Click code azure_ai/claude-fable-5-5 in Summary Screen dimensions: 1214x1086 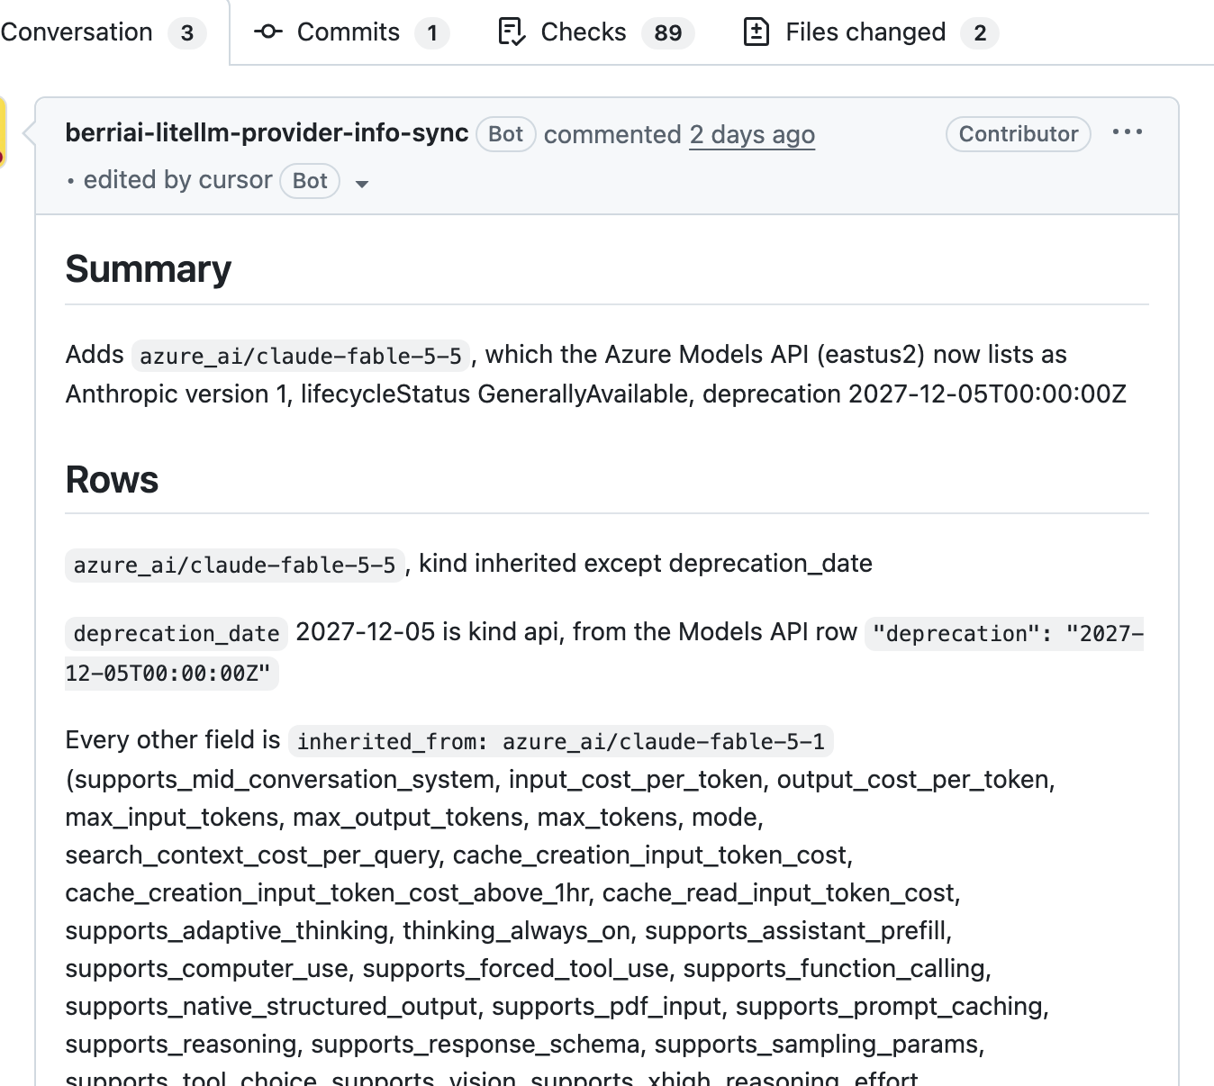point(301,356)
